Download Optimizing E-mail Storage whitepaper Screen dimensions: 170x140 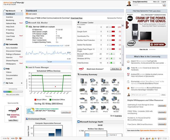click(162, 106)
